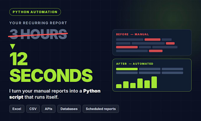Click the large 'SECONDS' heading
Image resolution: width=201 pixels, height=121 pixels.
pos(51,75)
